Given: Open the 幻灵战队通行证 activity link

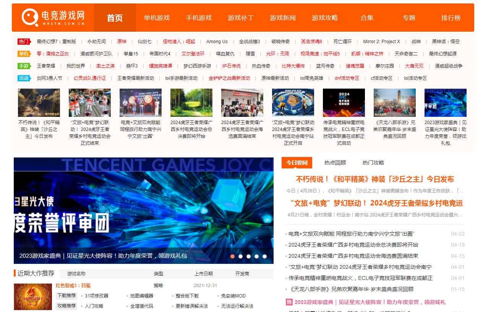Looking at the screenshot, I should 89,78.
